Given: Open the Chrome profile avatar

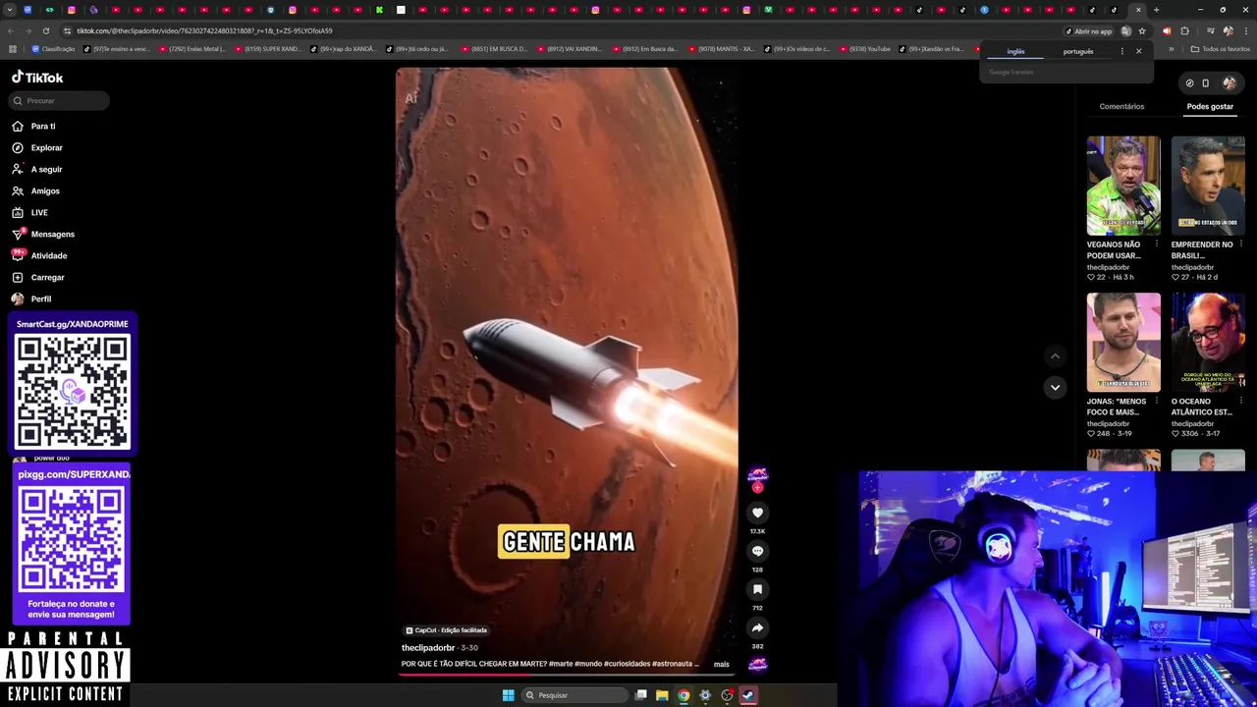Looking at the screenshot, I should tap(1228, 31).
